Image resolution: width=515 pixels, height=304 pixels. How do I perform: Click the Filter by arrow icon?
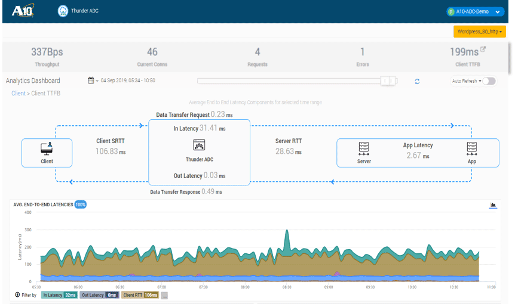17,295
